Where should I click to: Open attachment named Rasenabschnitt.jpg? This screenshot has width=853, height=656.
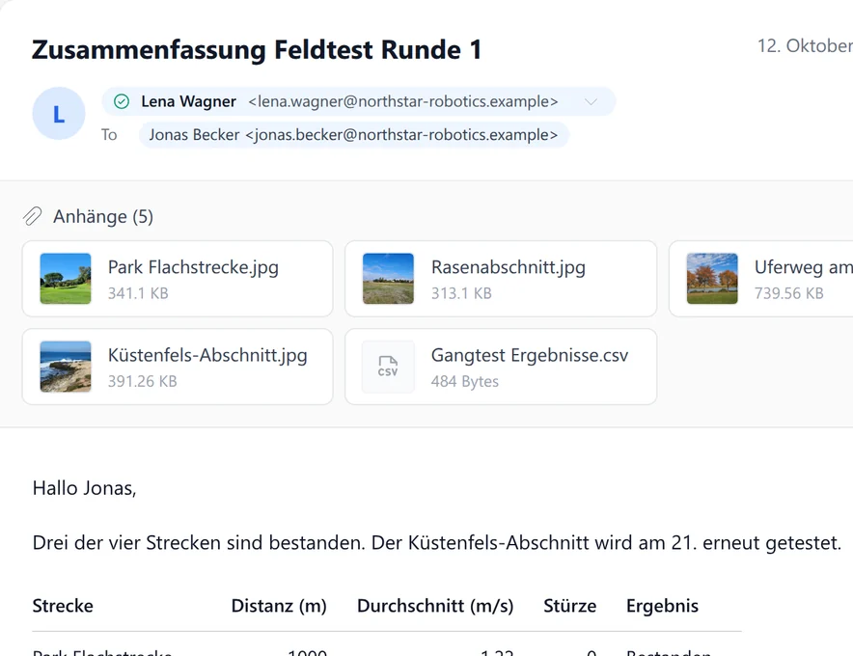(501, 279)
